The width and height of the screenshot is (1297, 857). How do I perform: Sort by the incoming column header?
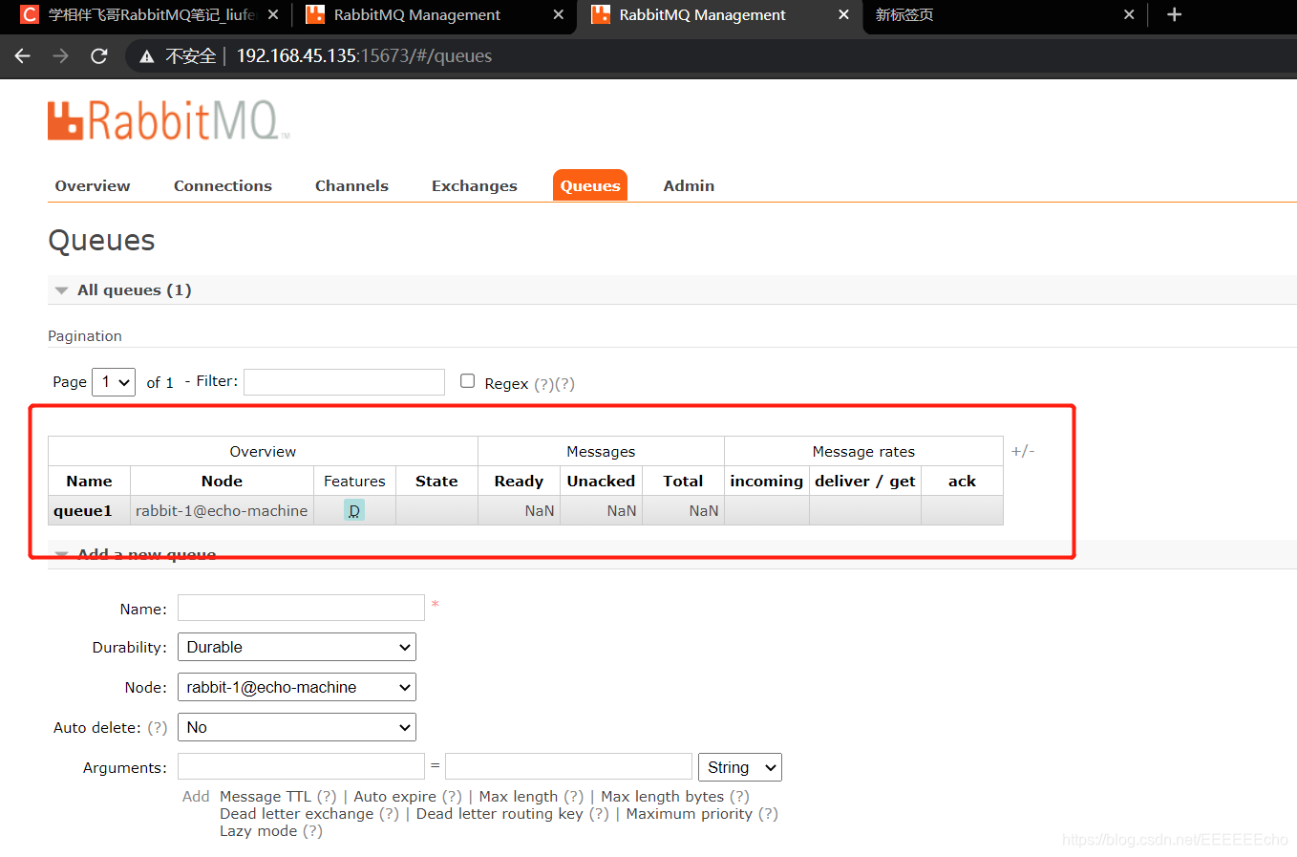tap(766, 481)
